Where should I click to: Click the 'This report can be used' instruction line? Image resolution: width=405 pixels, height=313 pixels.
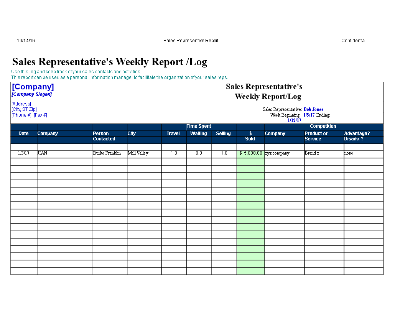120,77
